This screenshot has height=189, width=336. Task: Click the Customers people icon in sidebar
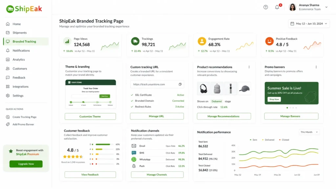click(x=8, y=69)
